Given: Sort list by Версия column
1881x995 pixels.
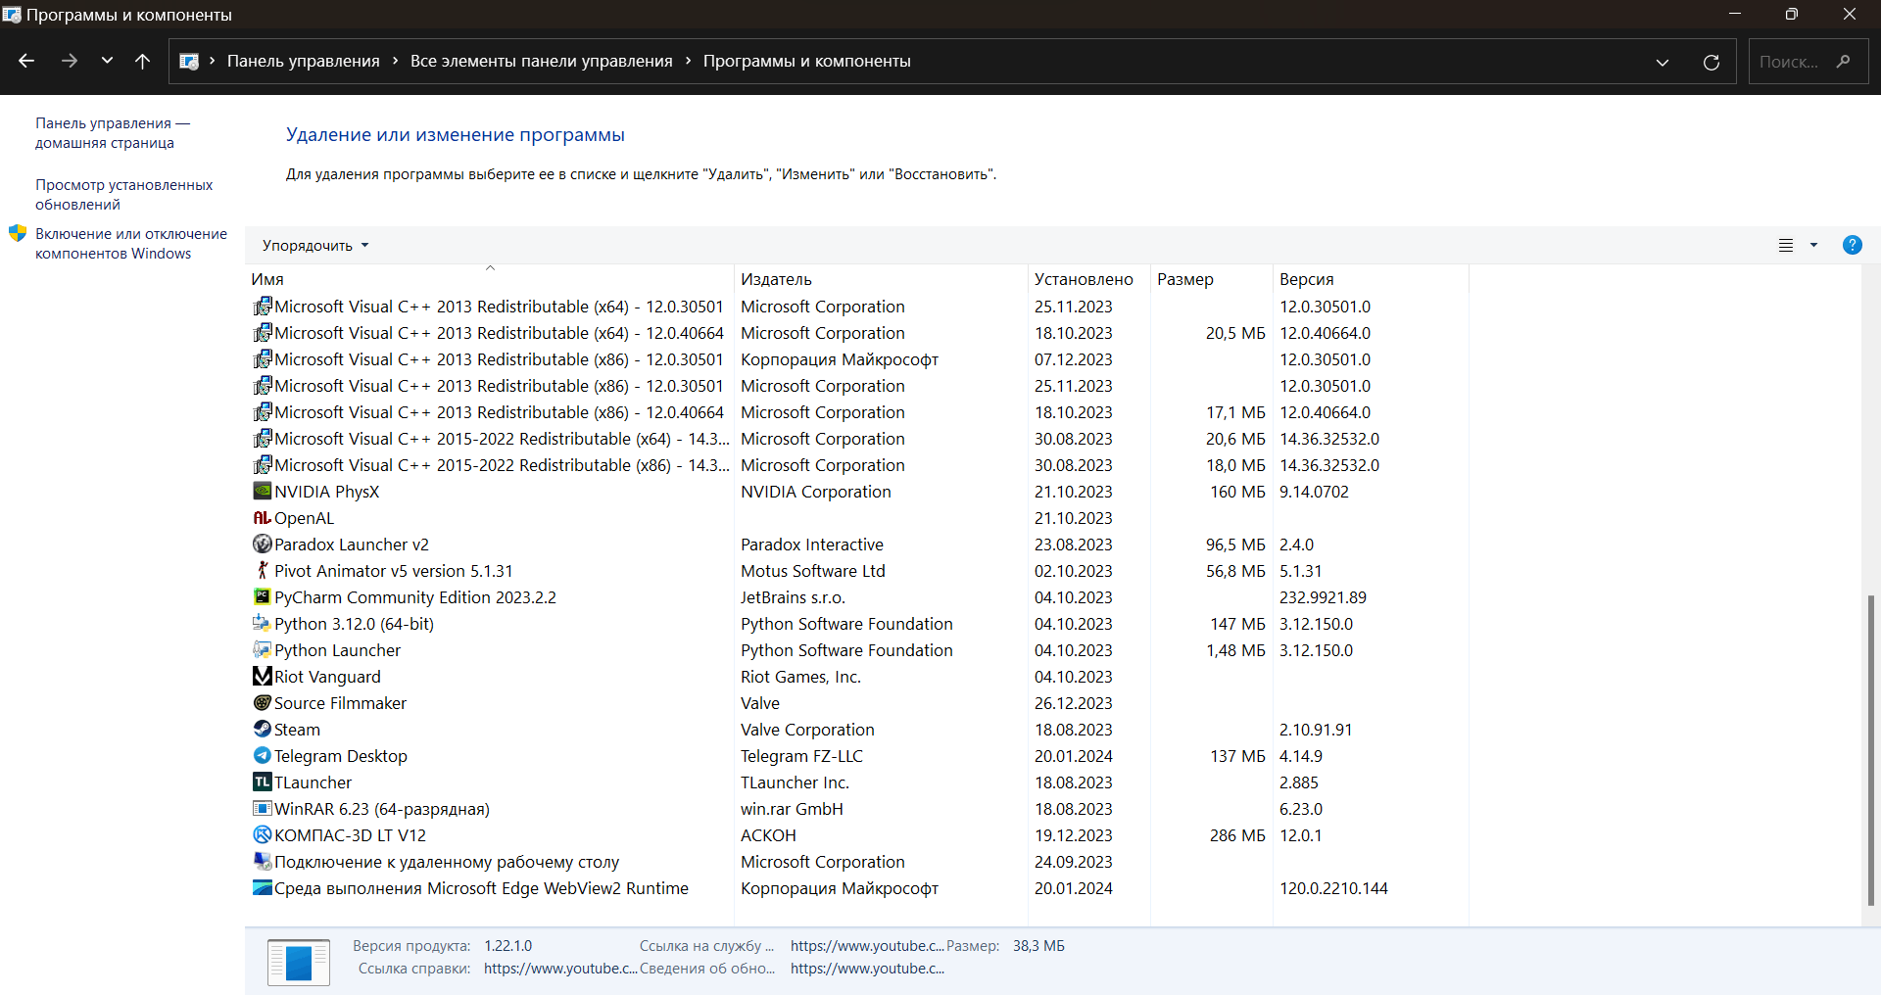Looking at the screenshot, I should click(x=1371, y=279).
